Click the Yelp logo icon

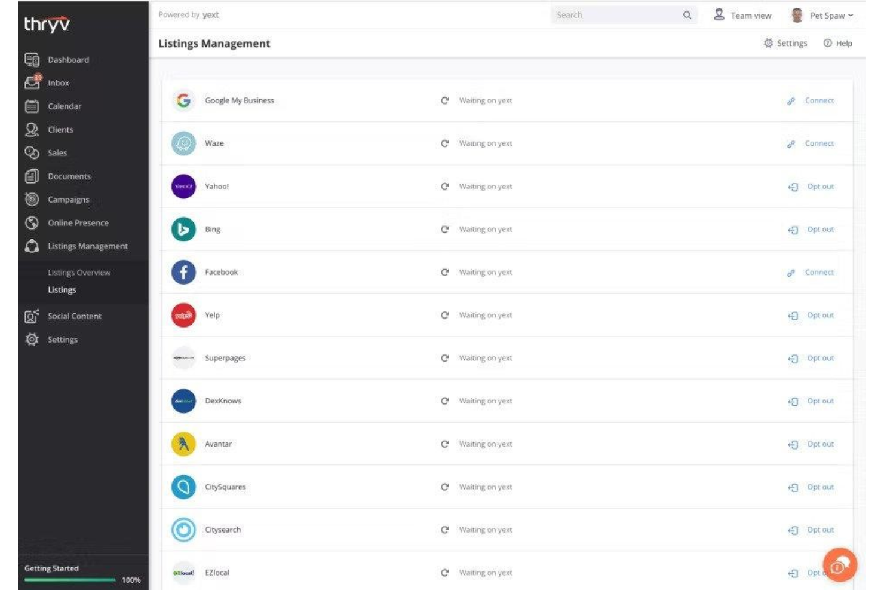[183, 315]
